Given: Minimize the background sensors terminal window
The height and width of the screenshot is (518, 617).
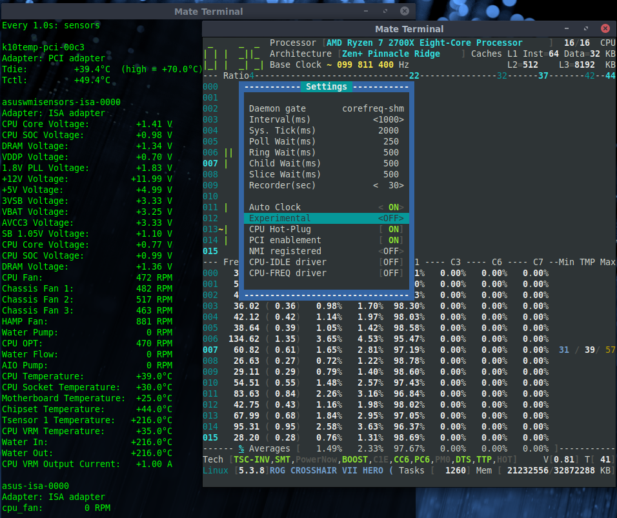Looking at the screenshot, I should [366, 11].
